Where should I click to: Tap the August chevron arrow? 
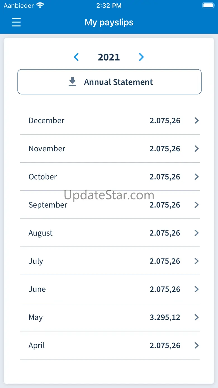[196, 233]
